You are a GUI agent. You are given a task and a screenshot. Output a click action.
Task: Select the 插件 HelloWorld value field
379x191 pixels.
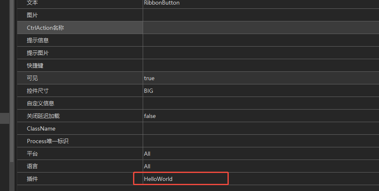tap(261, 178)
